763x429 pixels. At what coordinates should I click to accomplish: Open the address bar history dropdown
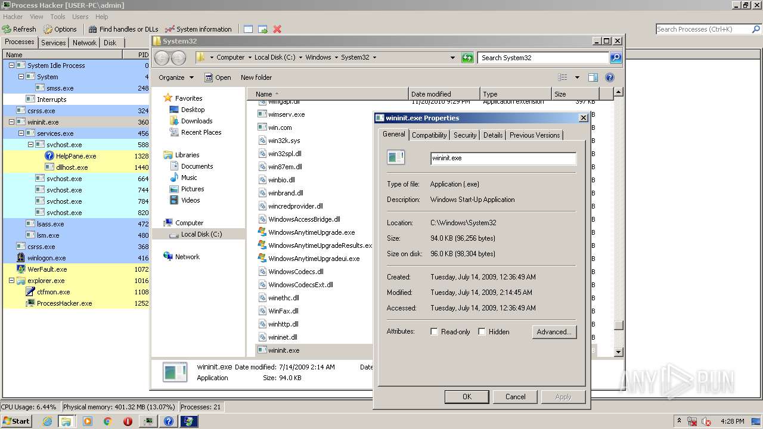tap(453, 58)
